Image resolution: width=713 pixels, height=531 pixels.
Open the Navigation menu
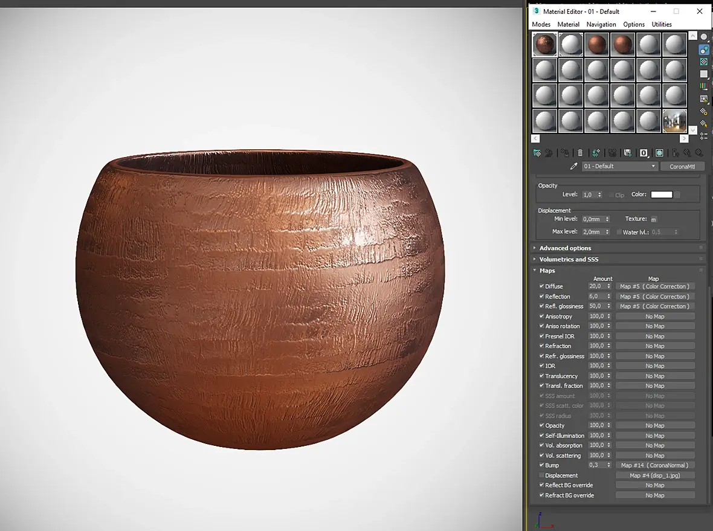601,25
